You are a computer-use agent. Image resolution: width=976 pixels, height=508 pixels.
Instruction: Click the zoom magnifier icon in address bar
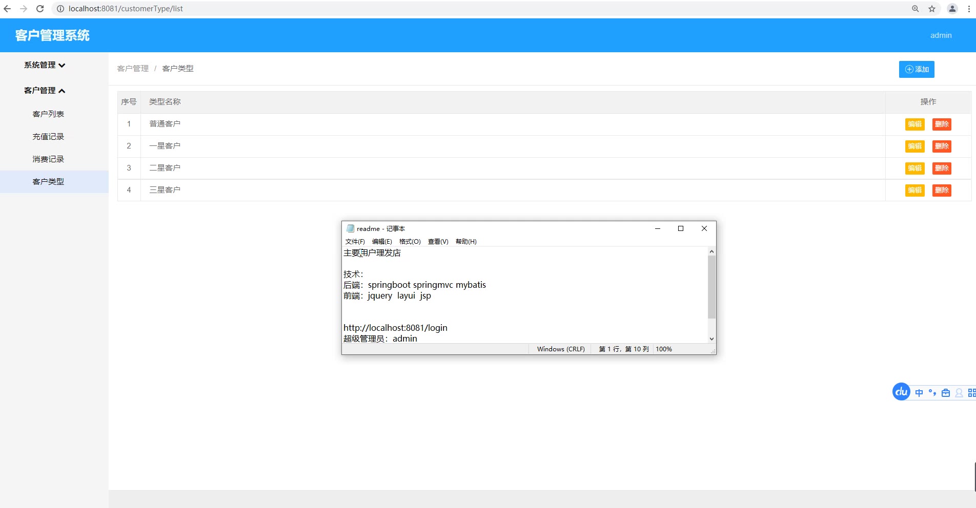915,9
